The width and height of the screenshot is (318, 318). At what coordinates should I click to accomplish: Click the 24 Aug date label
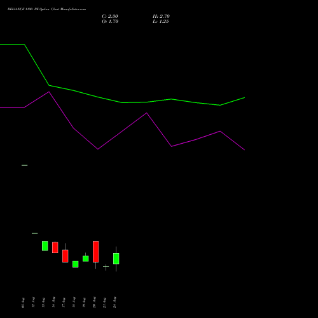coord(114,303)
